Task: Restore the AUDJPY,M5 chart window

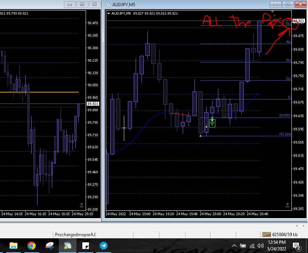Action: 288,4
